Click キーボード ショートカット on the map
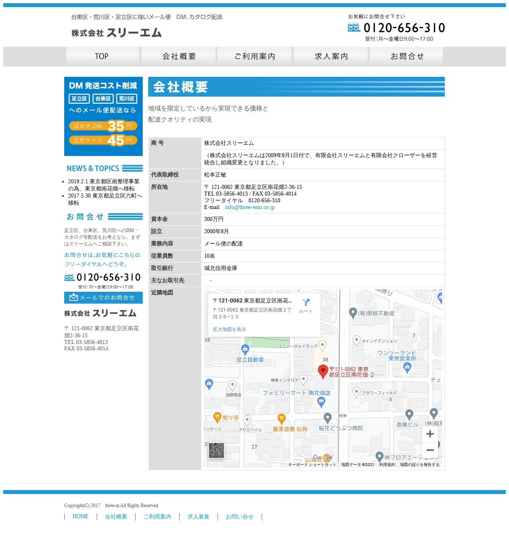The image size is (509, 534). point(312,465)
